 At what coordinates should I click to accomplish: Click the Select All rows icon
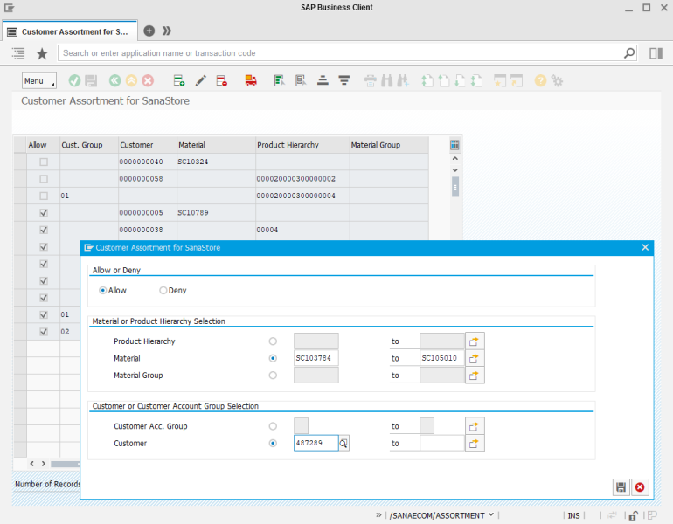pyautogui.click(x=280, y=80)
